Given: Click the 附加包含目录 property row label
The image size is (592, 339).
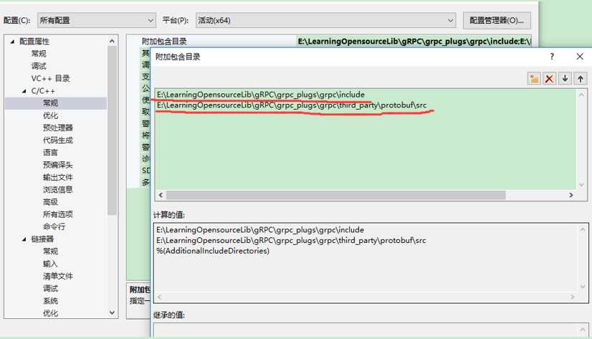Looking at the screenshot, I should click(164, 41).
